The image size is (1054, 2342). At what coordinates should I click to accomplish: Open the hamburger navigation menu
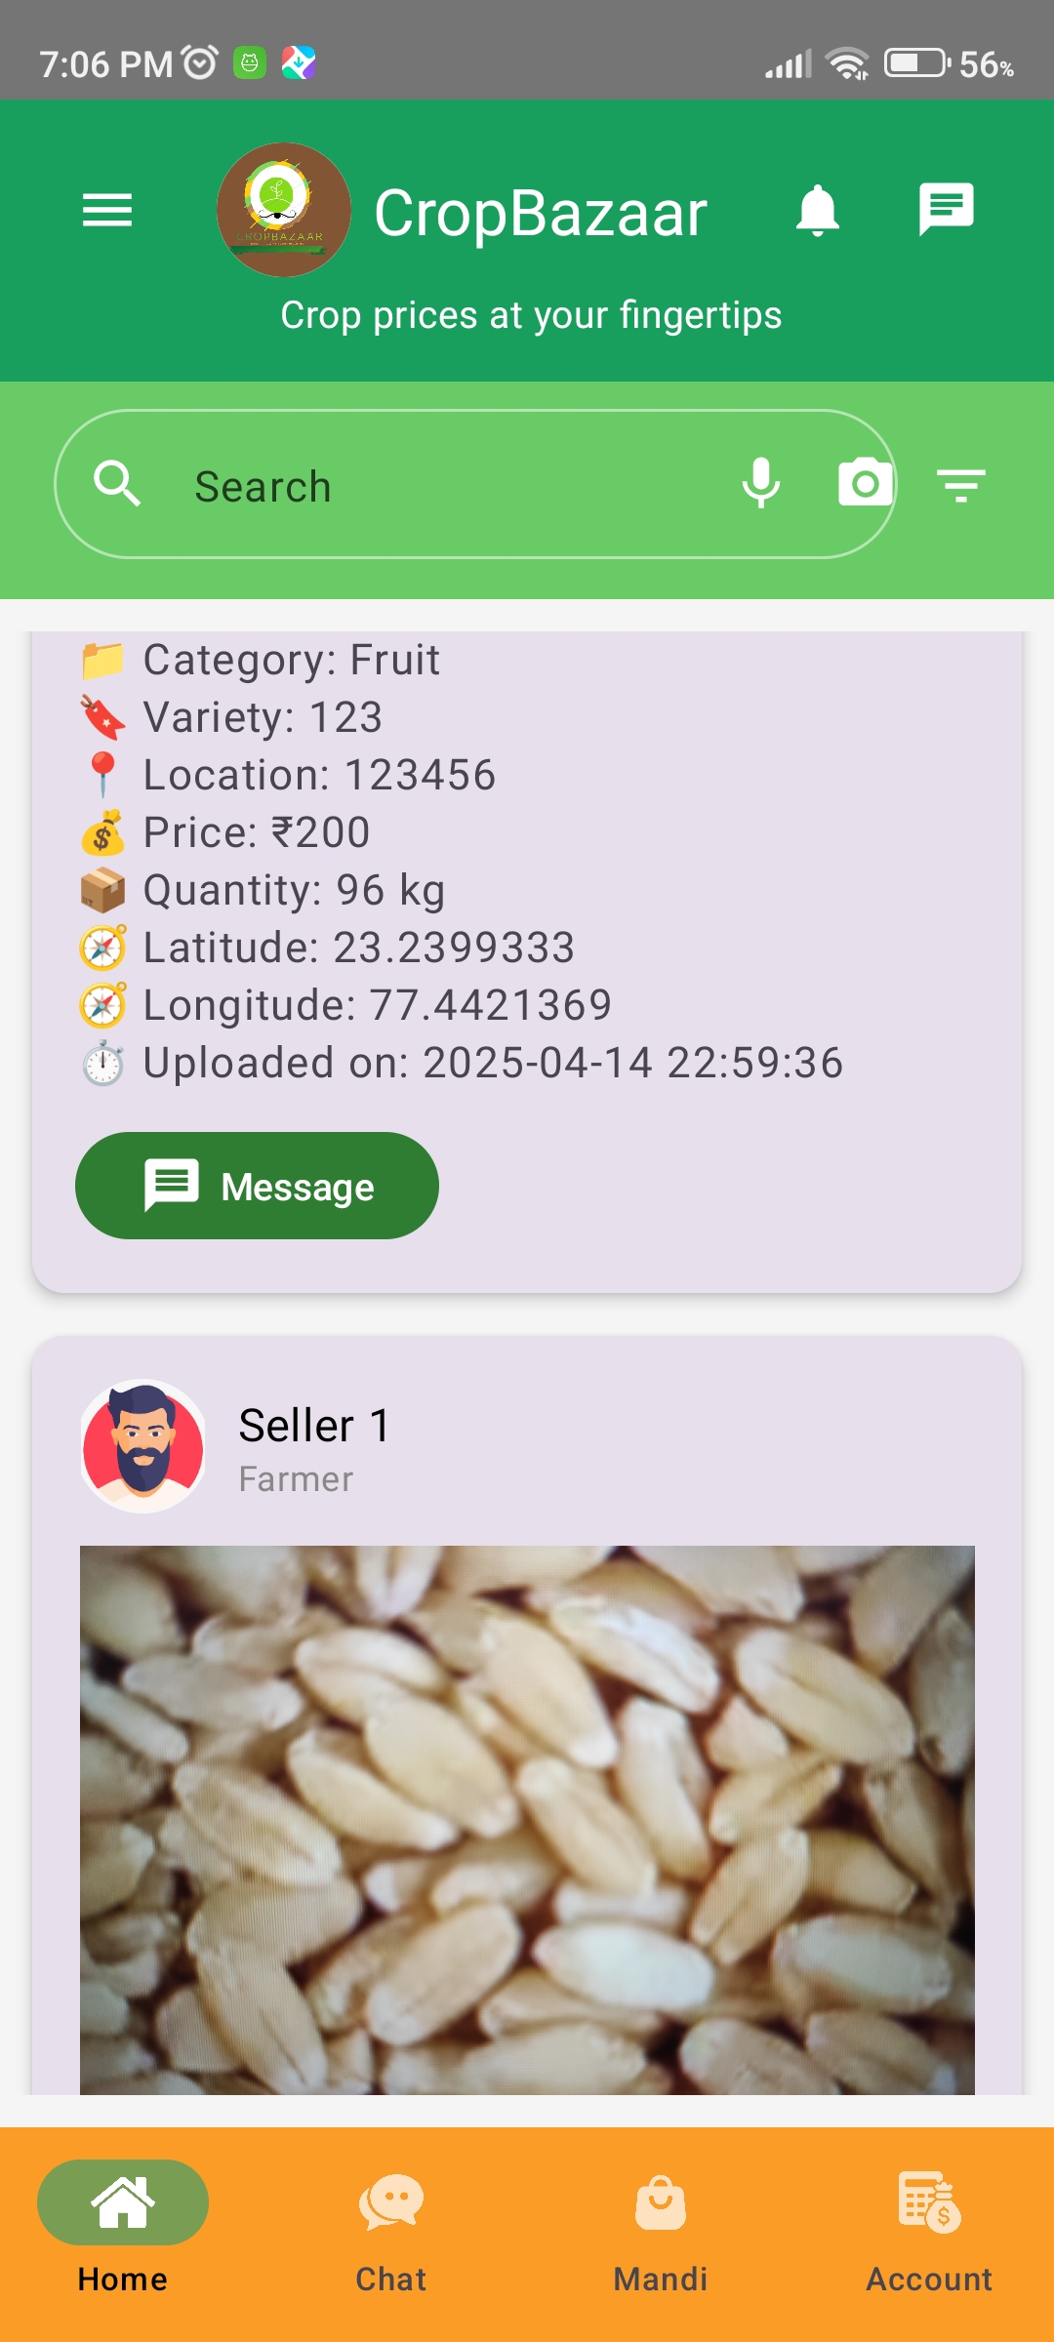(x=107, y=210)
